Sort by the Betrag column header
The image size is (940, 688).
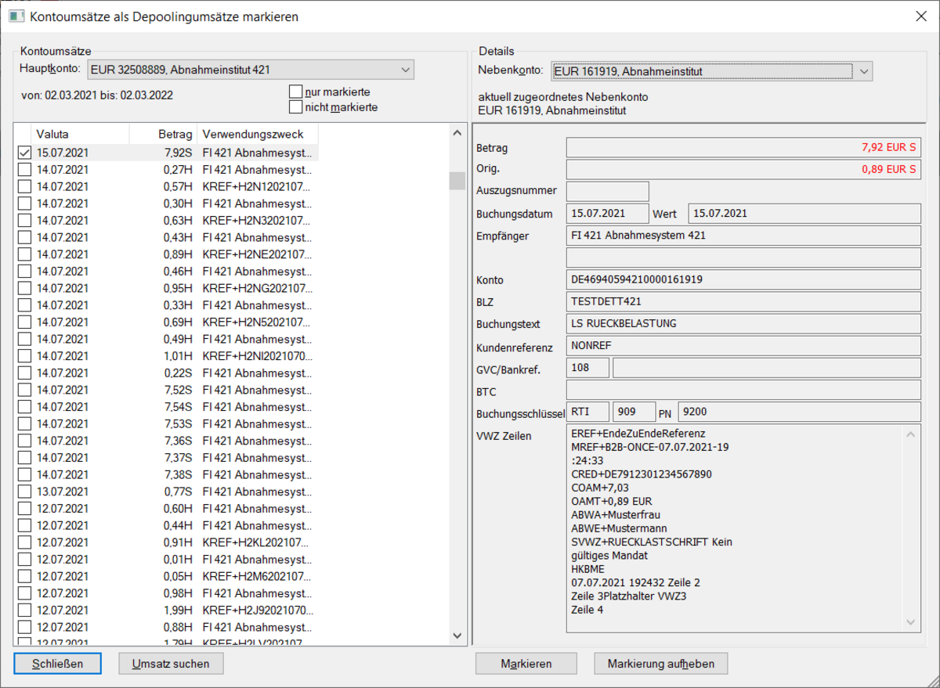click(163, 134)
